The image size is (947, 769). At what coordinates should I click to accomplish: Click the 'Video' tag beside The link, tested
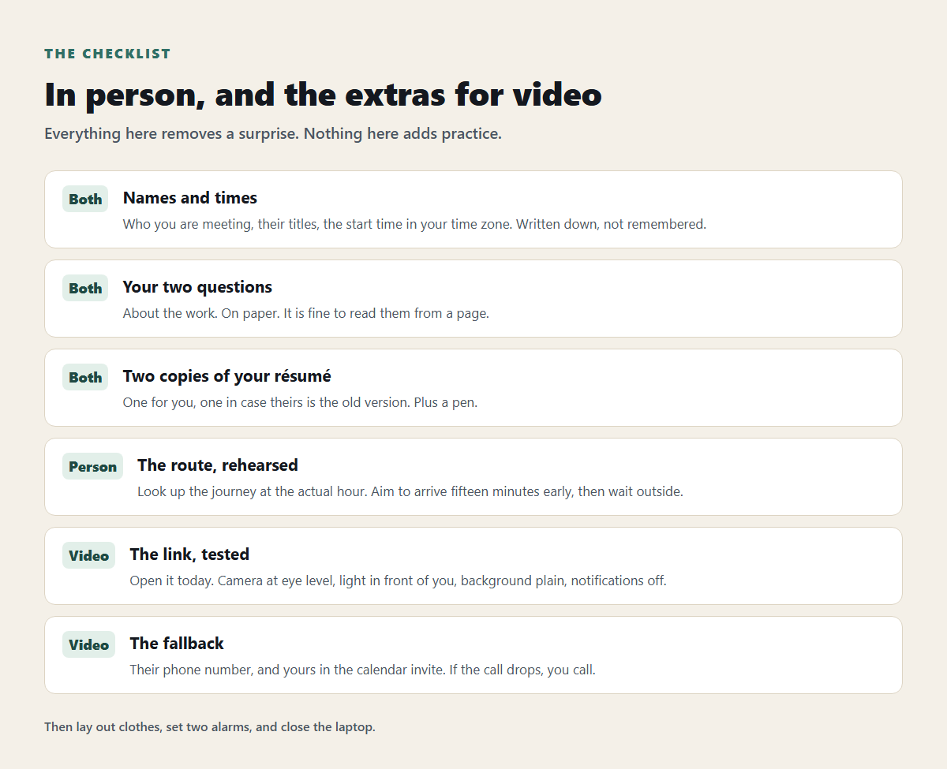(x=88, y=555)
